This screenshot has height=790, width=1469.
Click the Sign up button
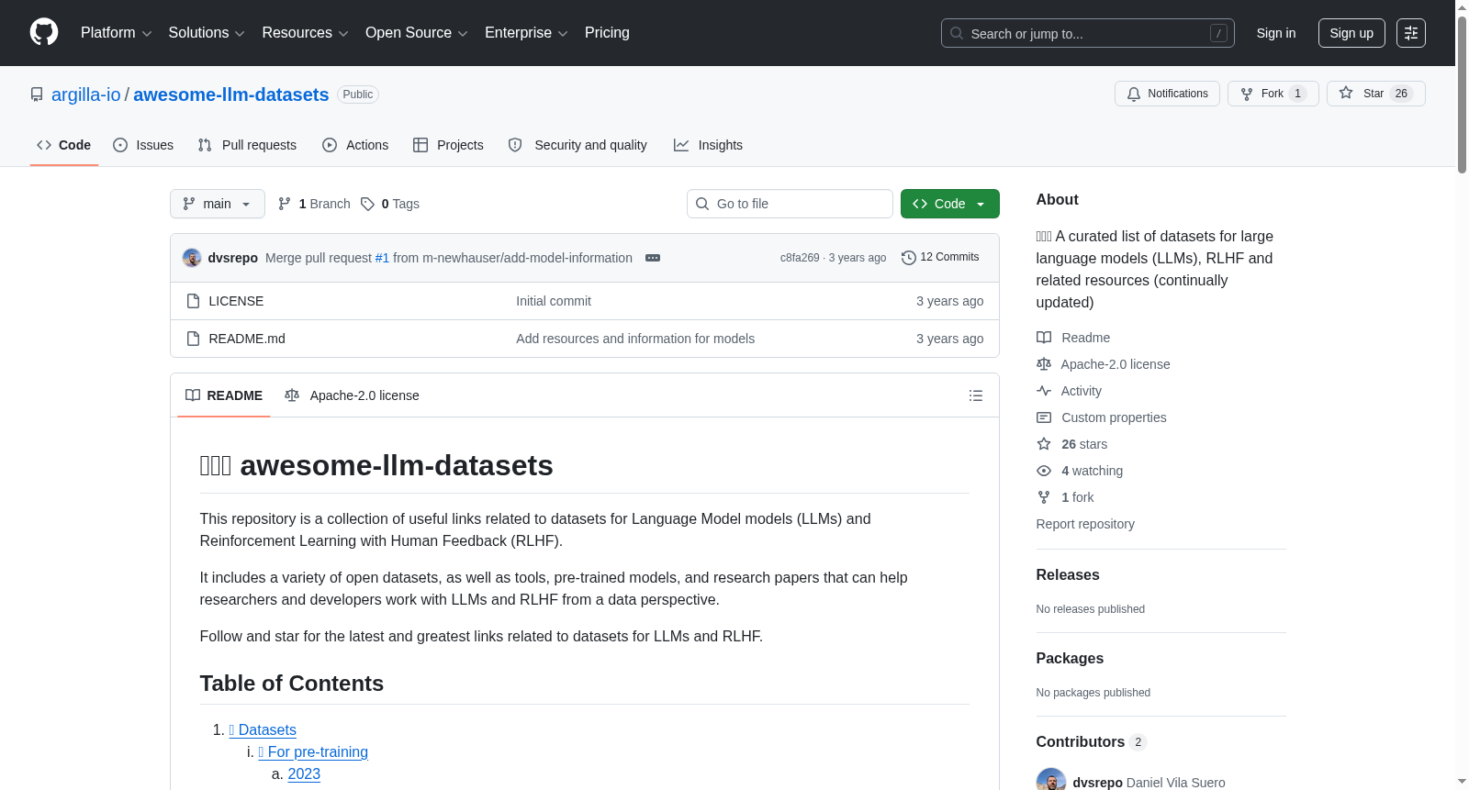[x=1351, y=33]
